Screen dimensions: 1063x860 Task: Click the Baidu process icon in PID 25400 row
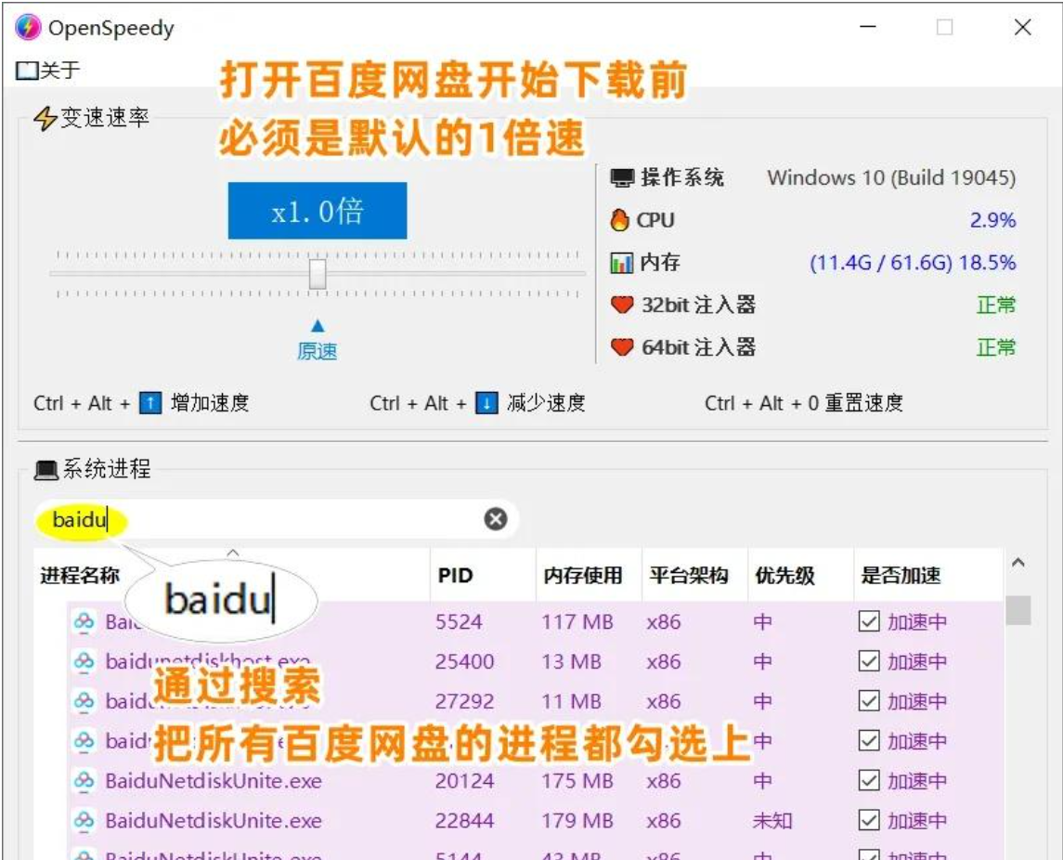84,660
